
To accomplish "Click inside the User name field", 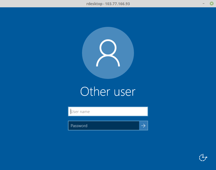I will (108, 111).
